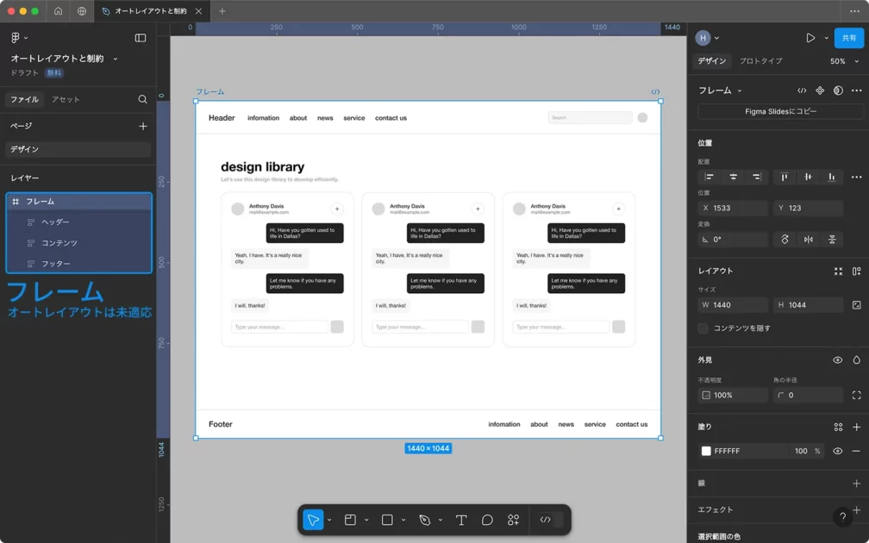The height and width of the screenshot is (543, 869).
Task: Click the 共有 share button
Action: pyautogui.click(x=849, y=38)
